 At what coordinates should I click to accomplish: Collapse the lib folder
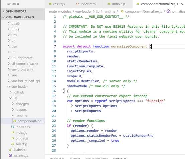[x=11, y=98]
